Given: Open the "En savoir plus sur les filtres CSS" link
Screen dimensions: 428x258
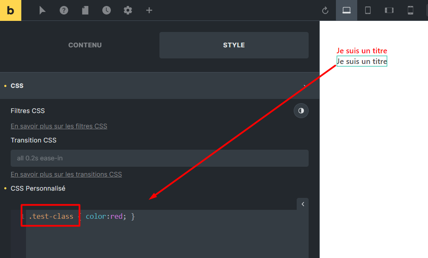Looking at the screenshot, I should tap(59, 126).
